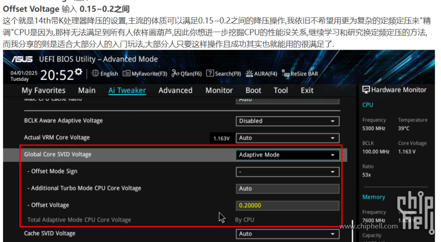The height and width of the screenshot is (242, 441).
Task: Click the 20:52 clock display
Action: point(57,75)
